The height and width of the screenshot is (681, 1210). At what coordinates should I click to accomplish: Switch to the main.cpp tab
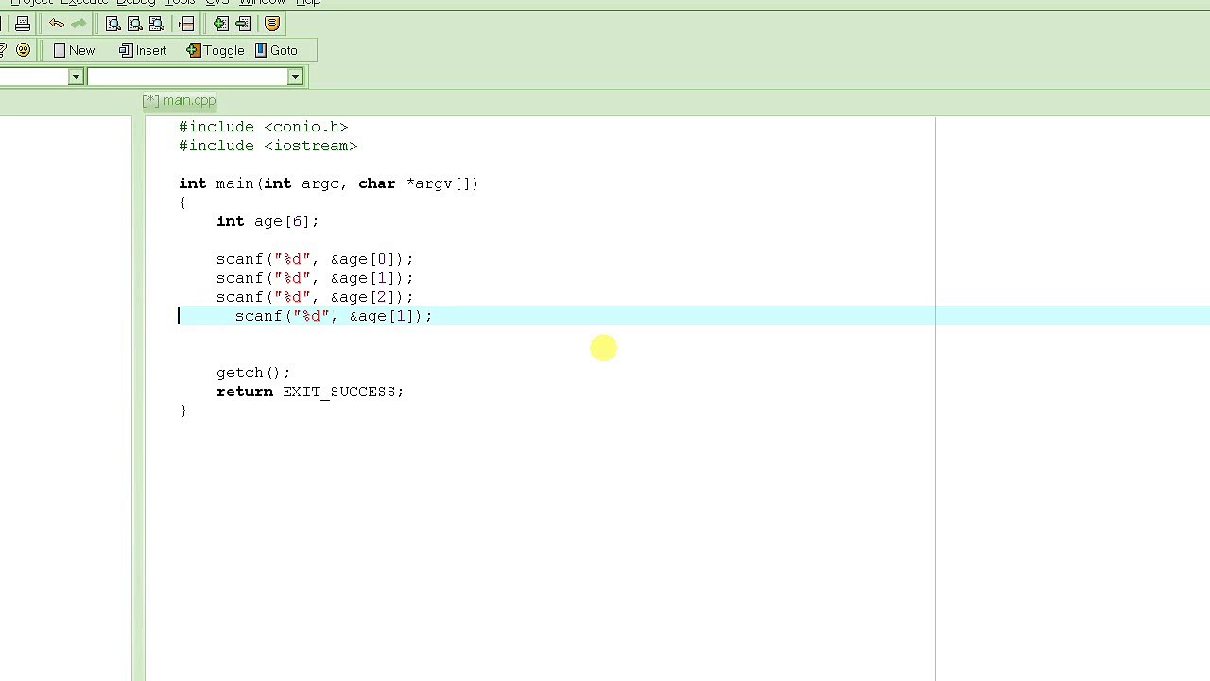pyautogui.click(x=180, y=100)
